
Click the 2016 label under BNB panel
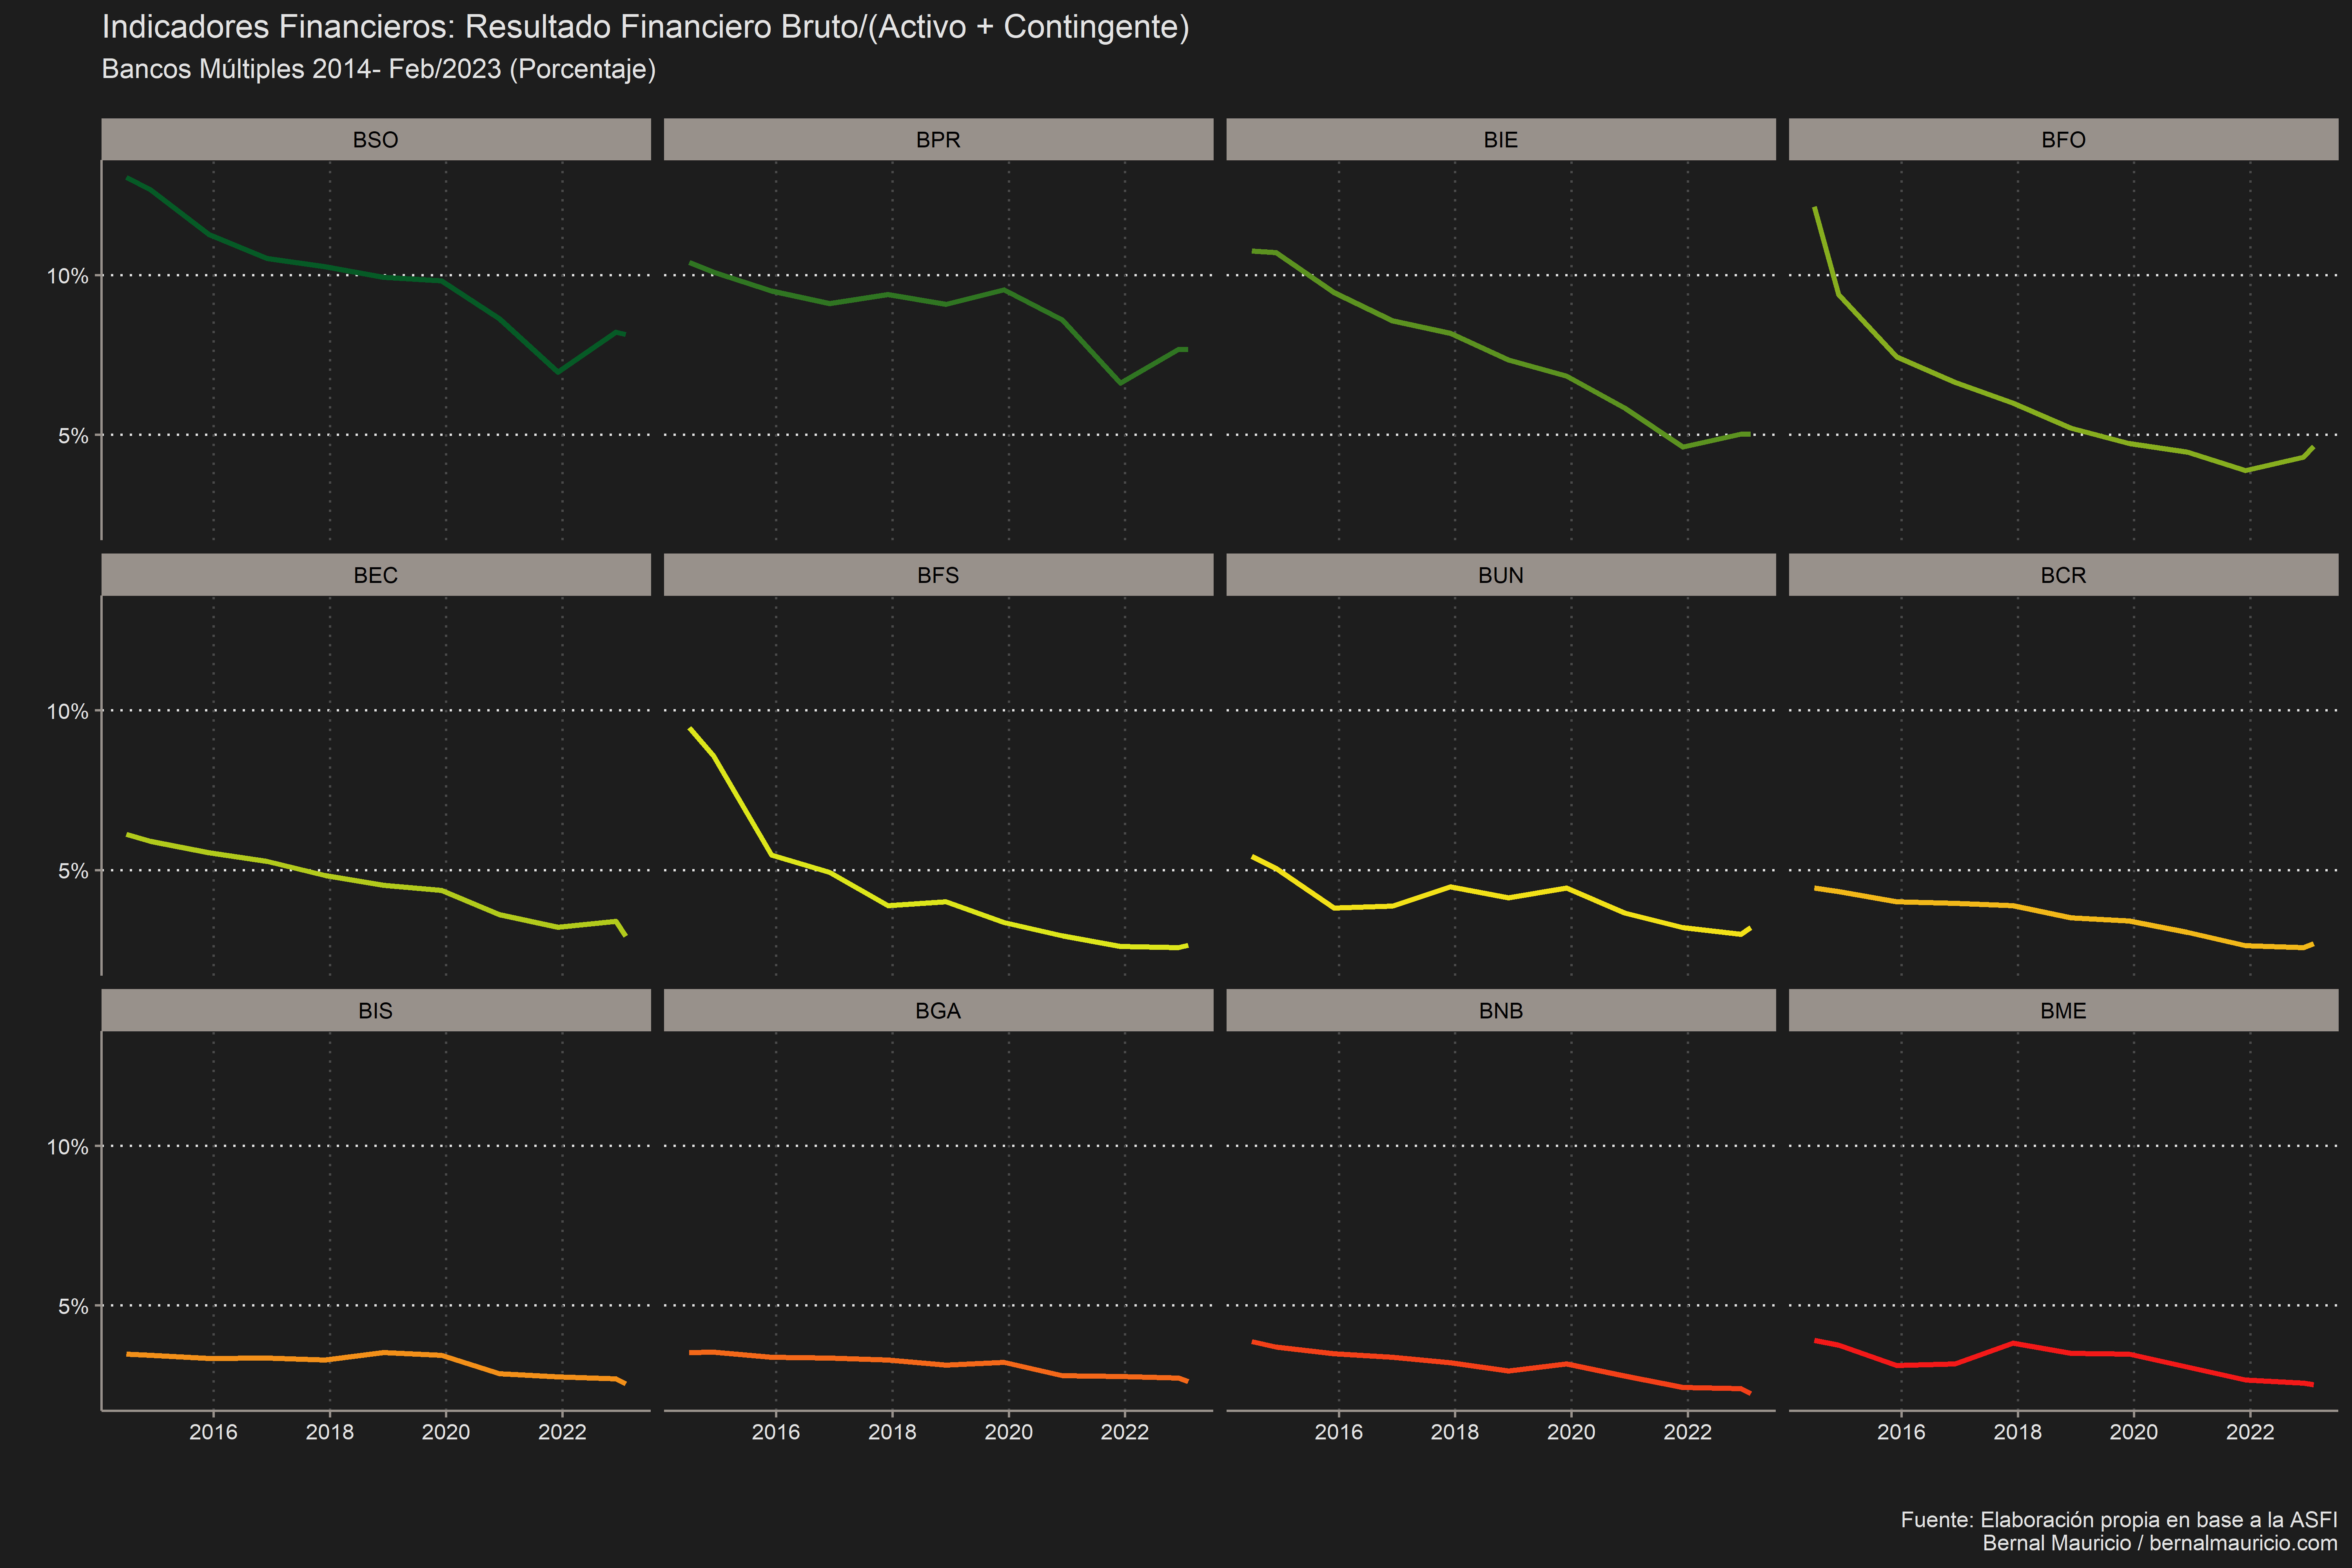[x=1339, y=1432]
